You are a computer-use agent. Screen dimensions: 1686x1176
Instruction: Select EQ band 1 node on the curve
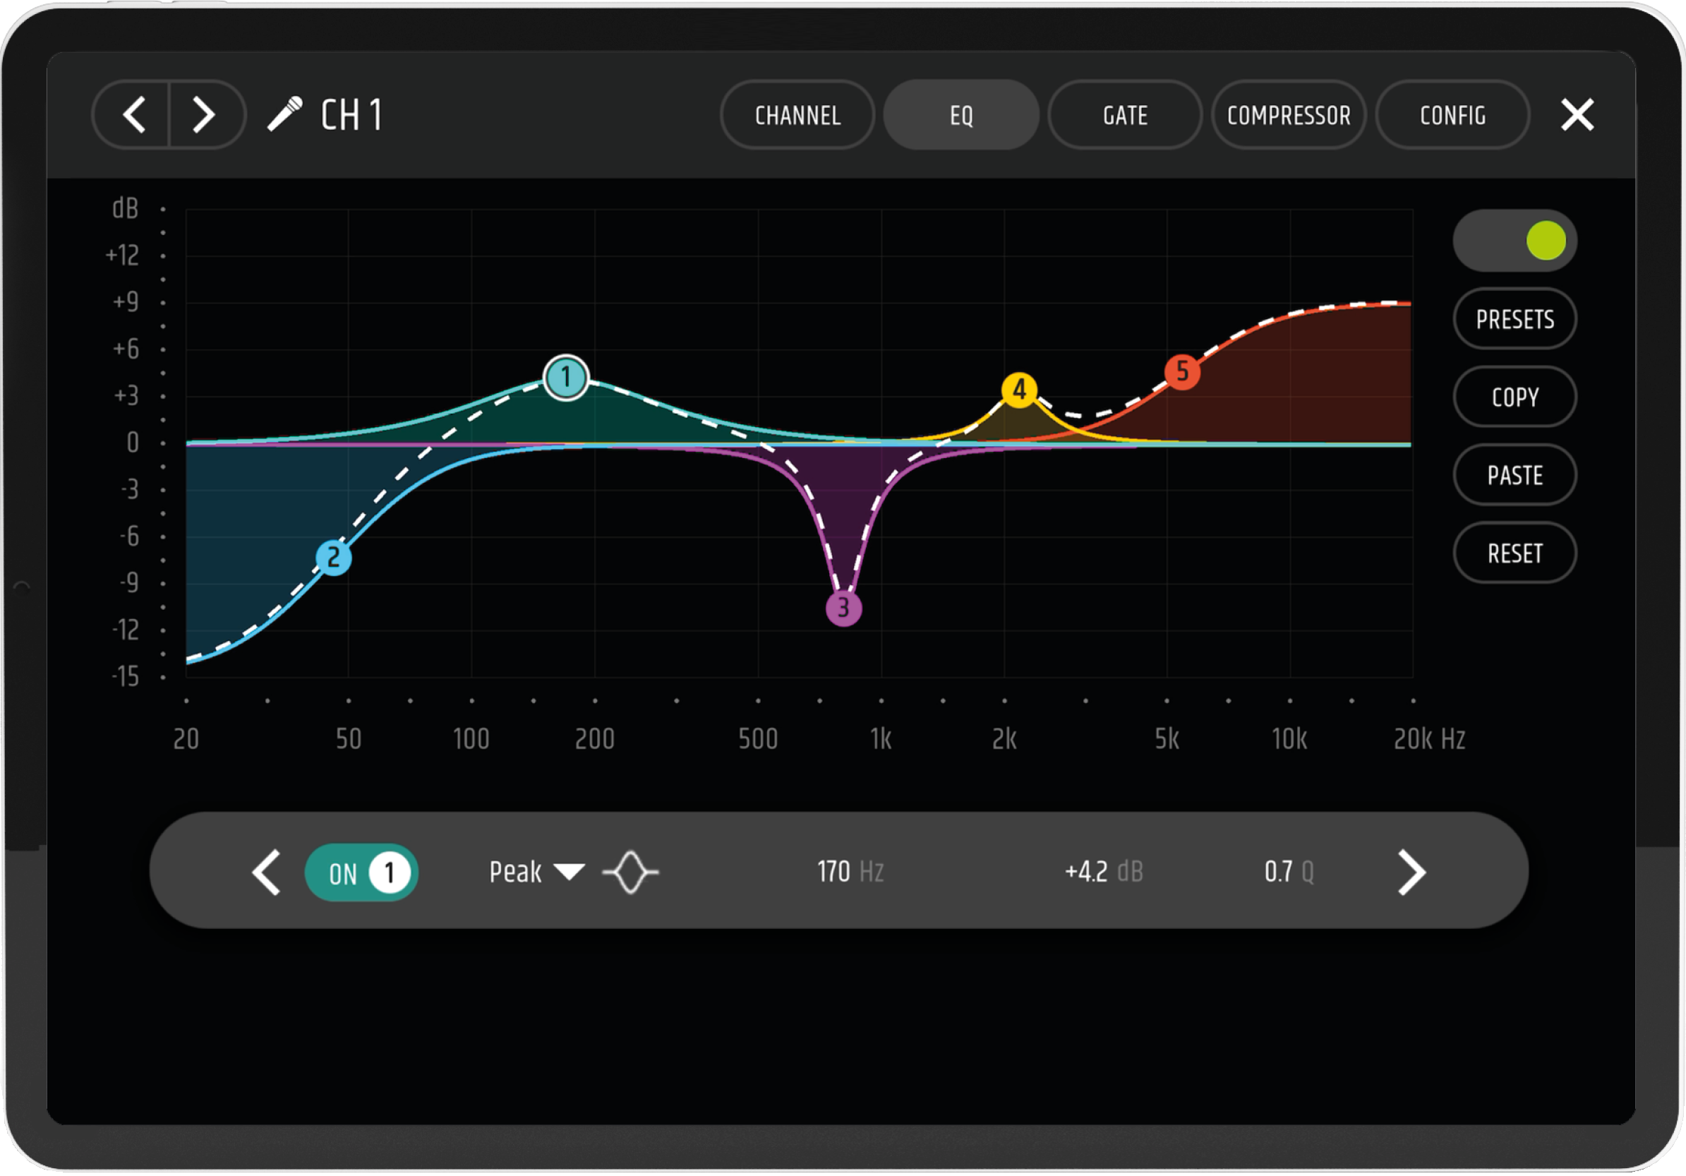pyautogui.click(x=565, y=378)
